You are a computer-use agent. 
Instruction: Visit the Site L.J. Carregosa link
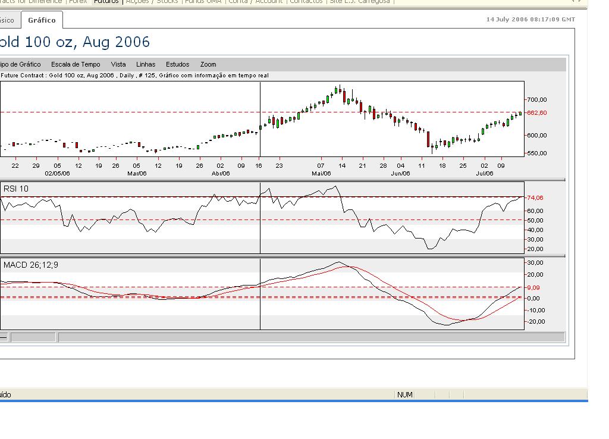coord(360,2)
